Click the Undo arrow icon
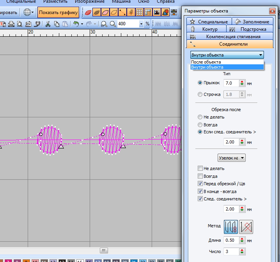Screen dimensions: 280x262 pos(76,24)
